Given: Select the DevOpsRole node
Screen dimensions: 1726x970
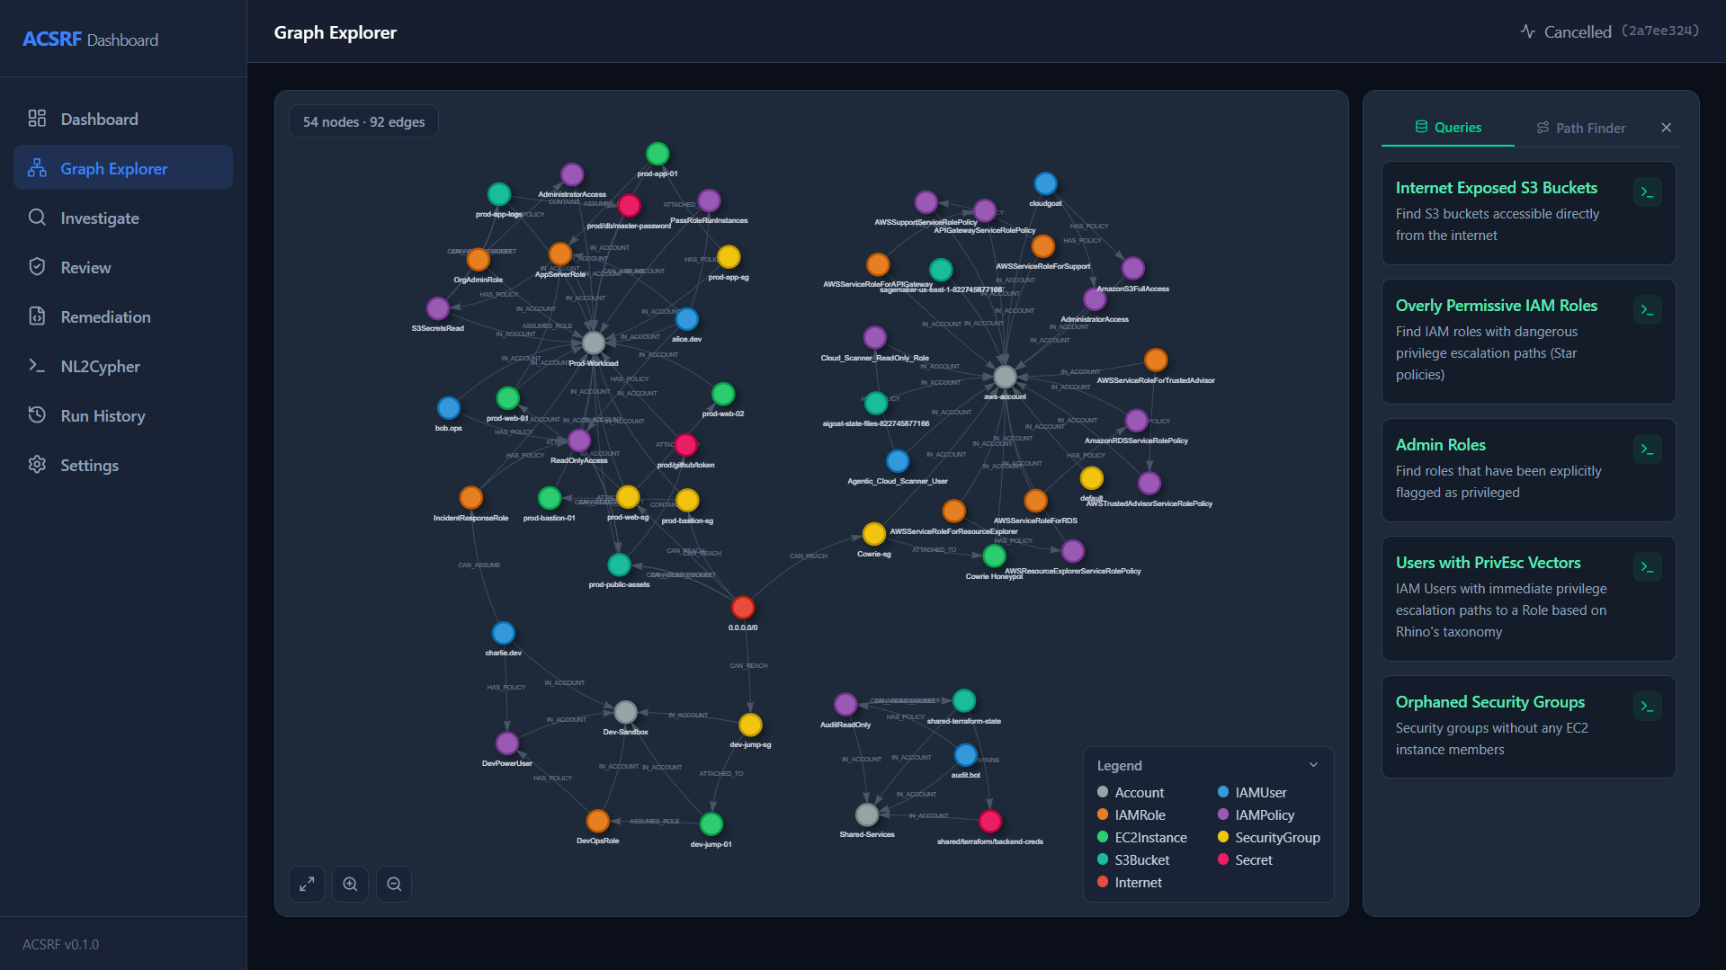Looking at the screenshot, I should pos(598,821).
